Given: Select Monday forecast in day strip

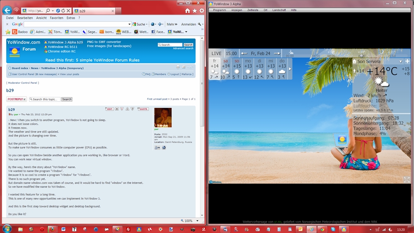Looking at the screenshot, I should click(x=248, y=69).
